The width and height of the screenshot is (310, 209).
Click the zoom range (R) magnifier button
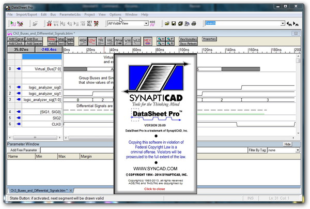point(170,43)
